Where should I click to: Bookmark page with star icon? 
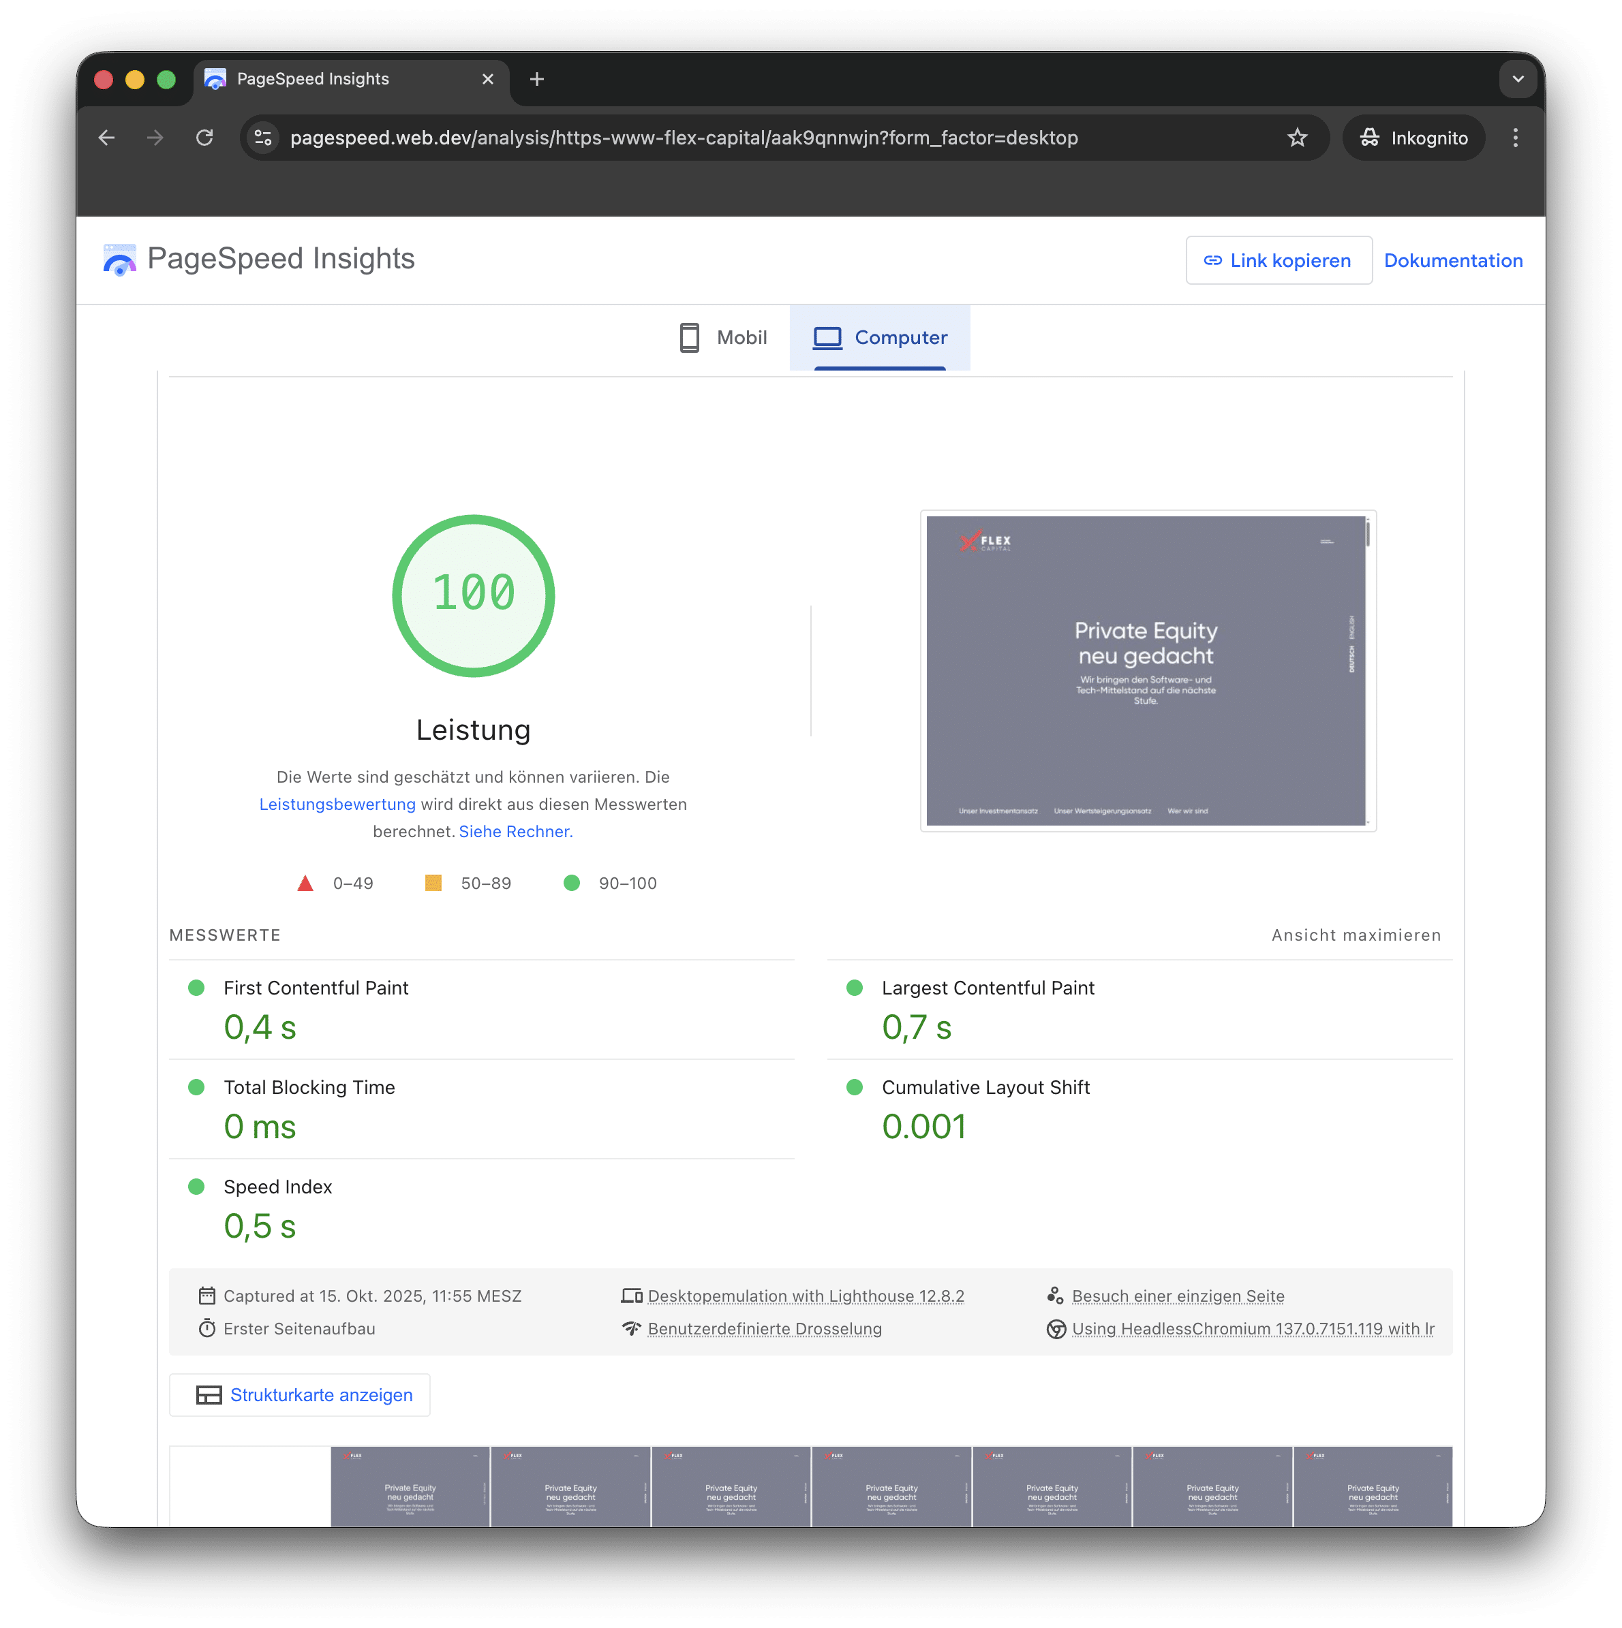point(1297,138)
